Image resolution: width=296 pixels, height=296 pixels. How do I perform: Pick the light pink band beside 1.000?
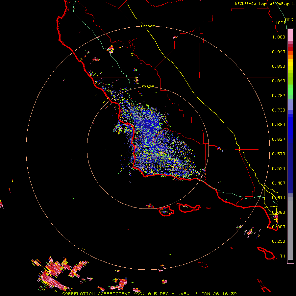pyautogui.click(x=290, y=35)
